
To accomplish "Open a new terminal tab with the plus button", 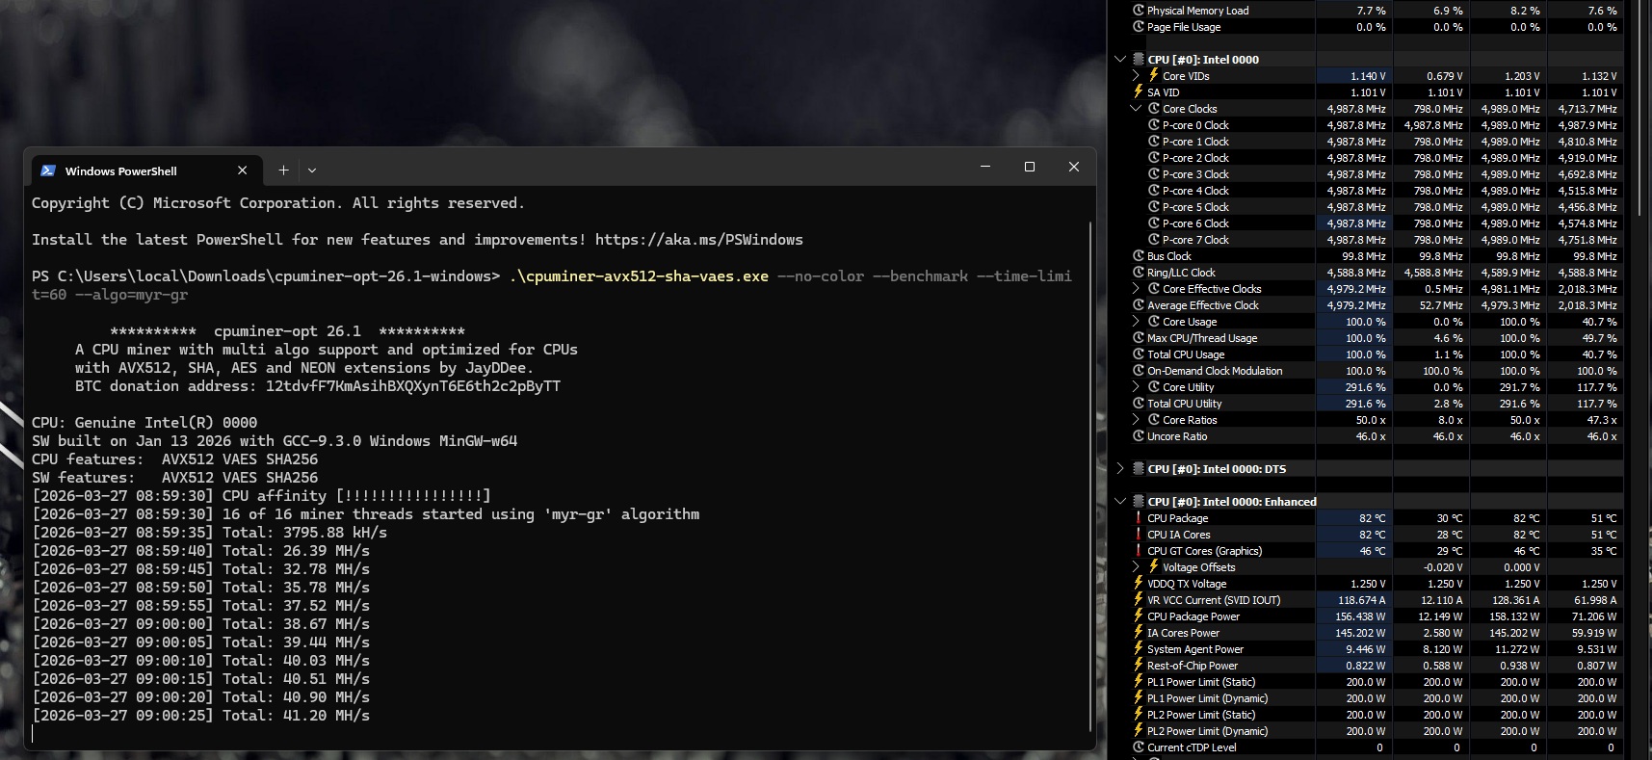I will coord(283,170).
